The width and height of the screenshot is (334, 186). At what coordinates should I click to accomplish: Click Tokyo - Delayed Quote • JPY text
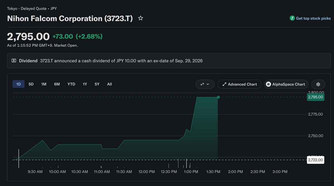coord(32,9)
